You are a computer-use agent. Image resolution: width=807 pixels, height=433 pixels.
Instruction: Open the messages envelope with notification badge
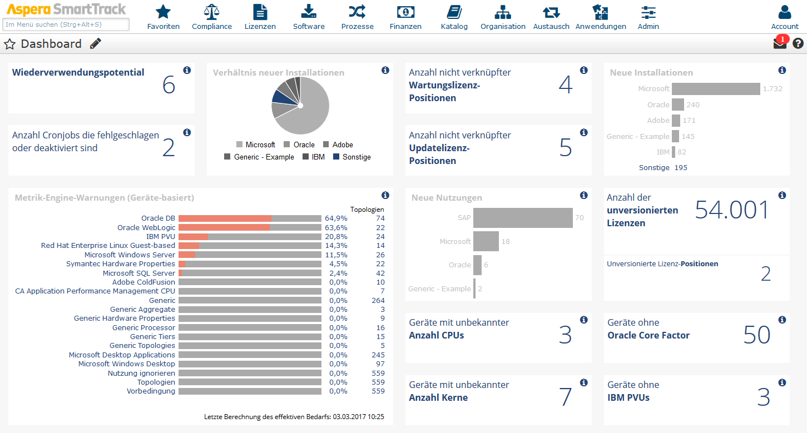[x=780, y=43]
